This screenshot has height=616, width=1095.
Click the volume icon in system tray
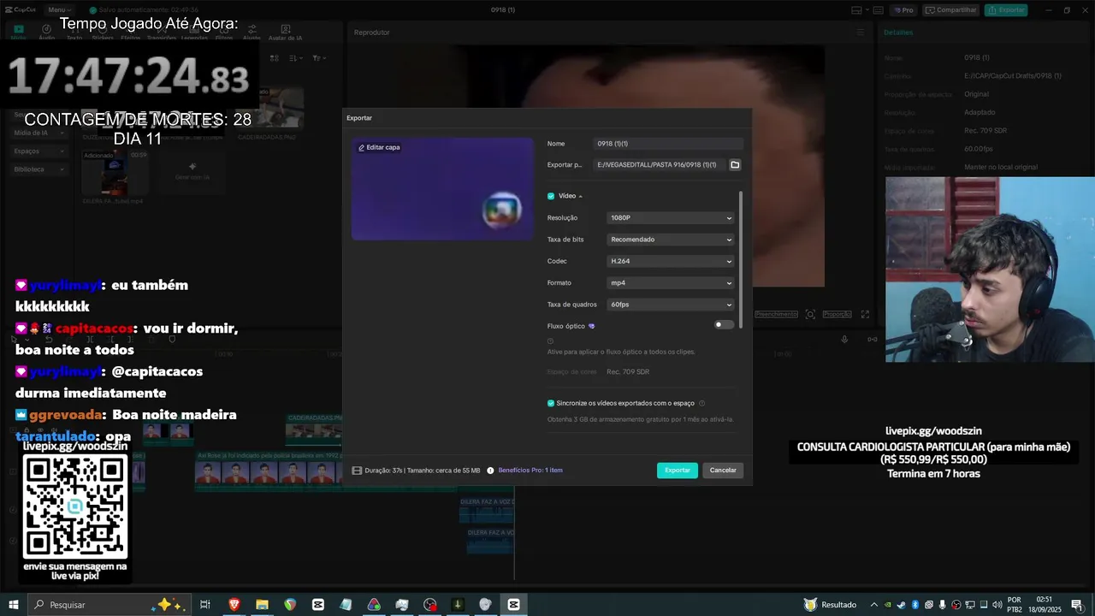click(997, 605)
